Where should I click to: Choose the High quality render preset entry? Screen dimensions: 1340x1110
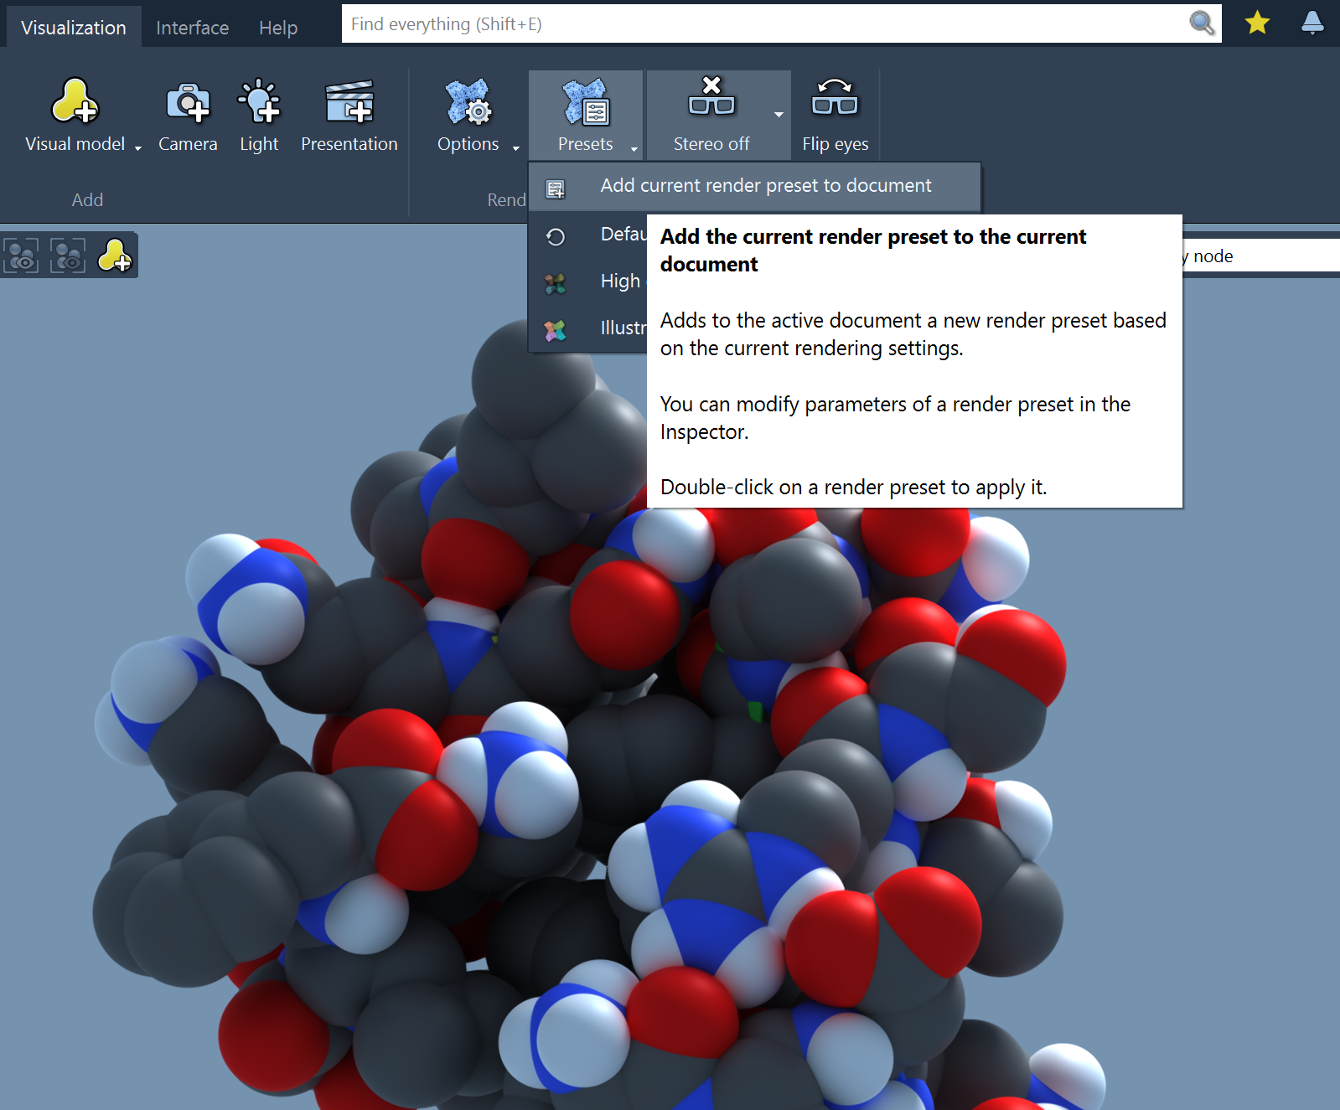pyautogui.click(x=587, y=282)
